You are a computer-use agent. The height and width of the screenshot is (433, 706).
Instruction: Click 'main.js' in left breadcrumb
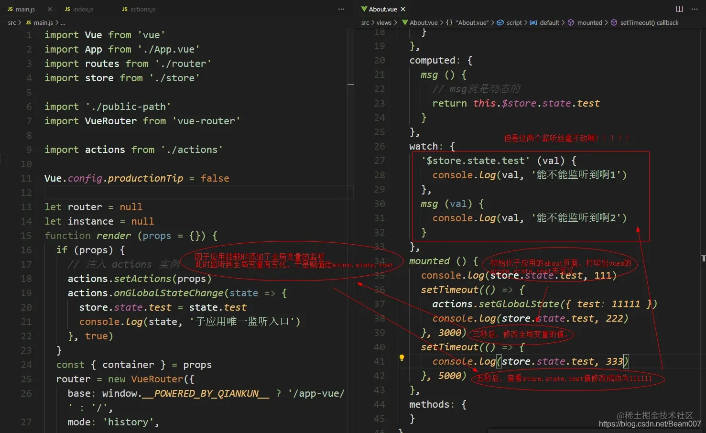(43, 22)
